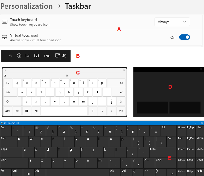Expand the hidden icons chevron in system tray
Viewport: 204px width, 176px height.
pos(10,56)
